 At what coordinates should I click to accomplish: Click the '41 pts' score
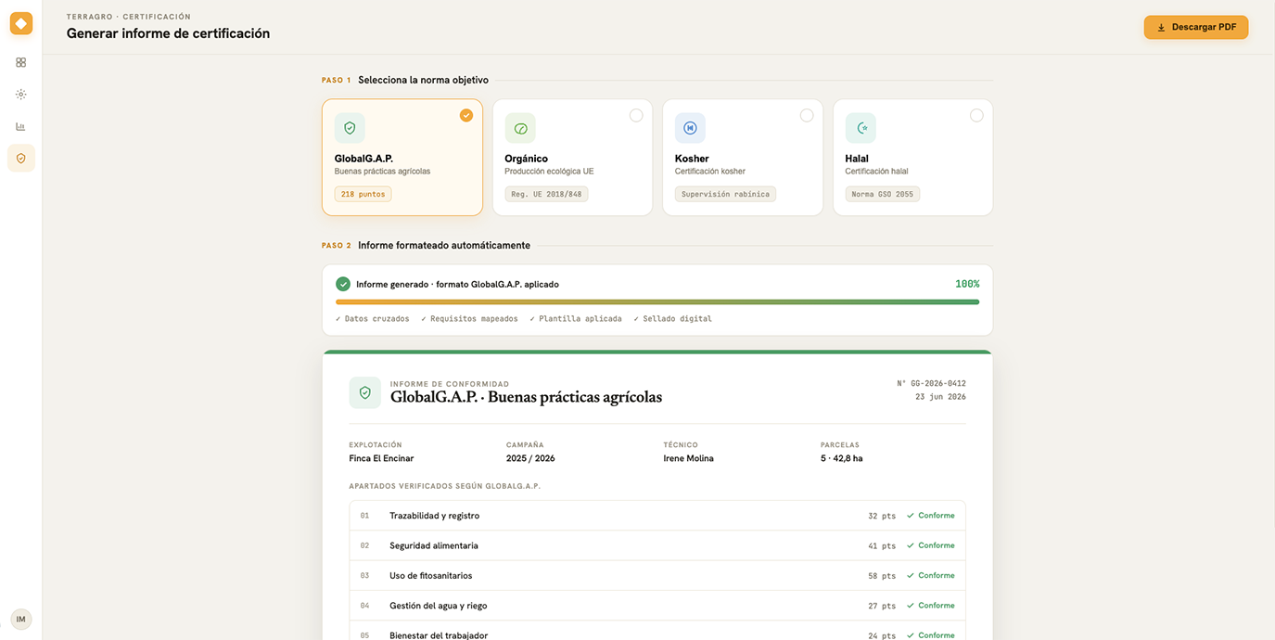tap(882, 546)
